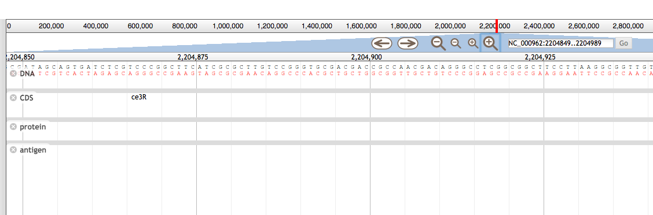The width and height of the screenshot is (653, 215).
Task: Click the 2,204,925 coordinate label
Action: tap(540, 57)
